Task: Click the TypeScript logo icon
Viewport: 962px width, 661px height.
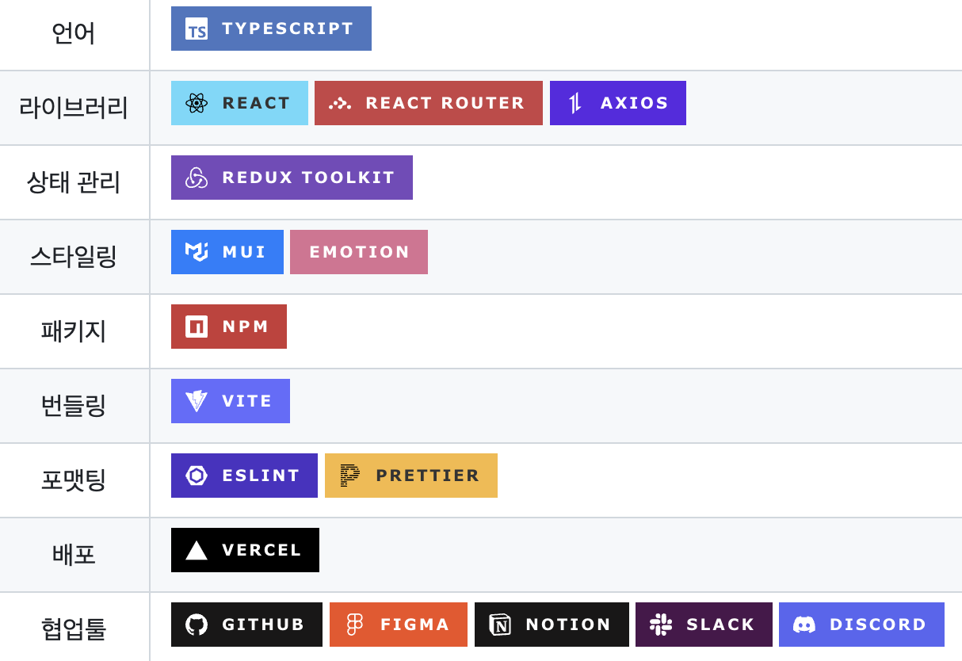Action: pyautogui.click(x=197, y=29)
